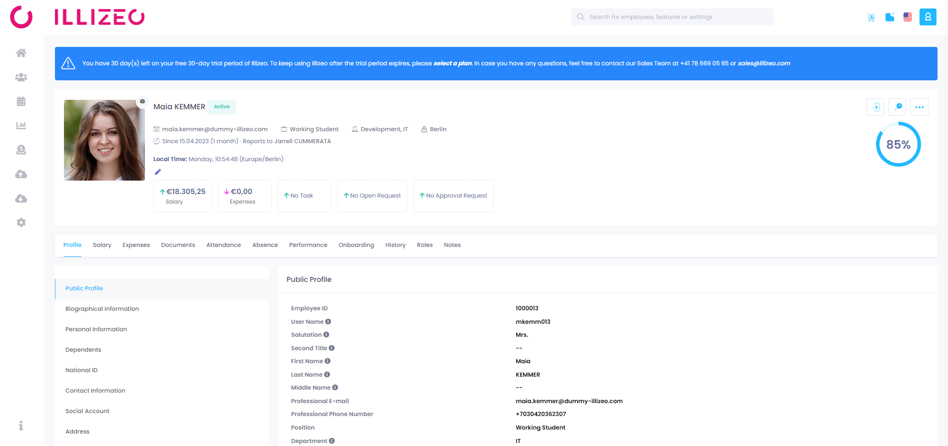Switch to the Performance tab
Image resolution: width=948 pixels, height=446 pixels.
tap(308, 245)
